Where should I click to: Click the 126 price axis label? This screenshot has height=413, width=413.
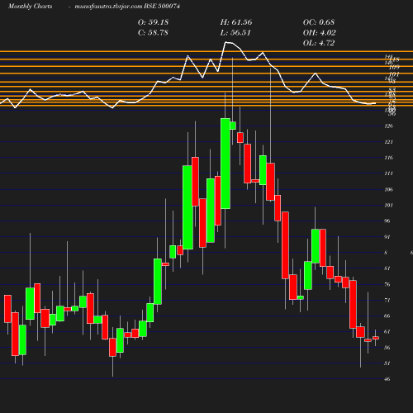pos(389,126)
